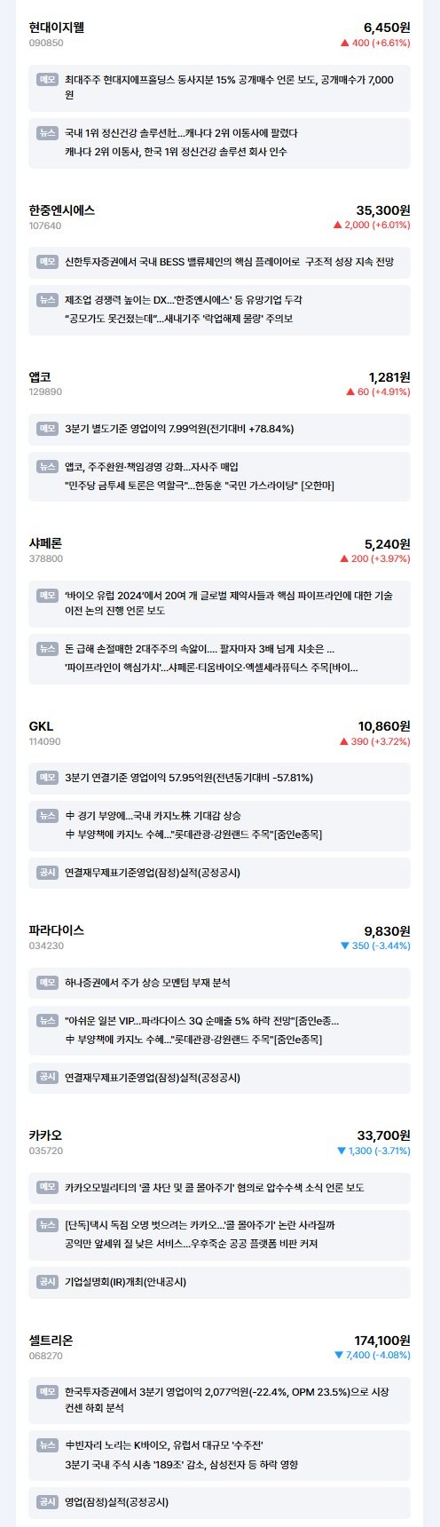This screenshot has width=440, height=1527.
Task: Open the 카카오 콜 몰아주기 memo
Action: [x=219, y=1188]
